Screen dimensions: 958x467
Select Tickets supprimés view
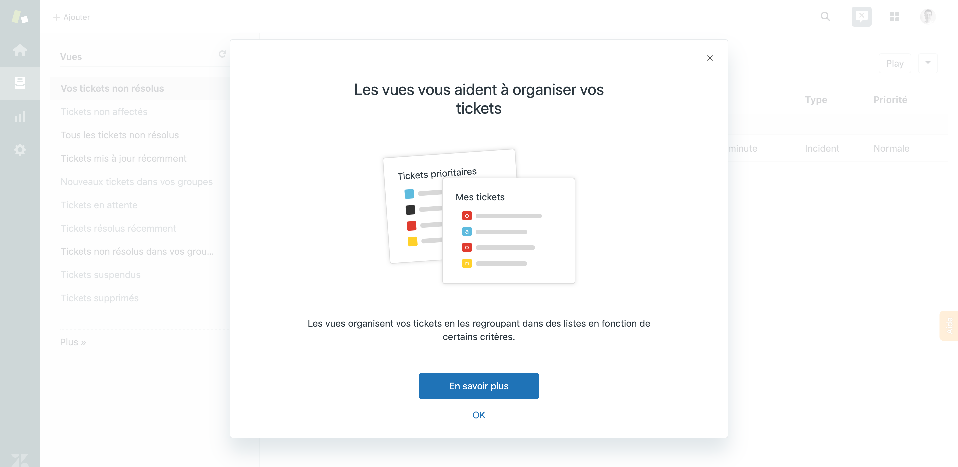click(99, 298)
